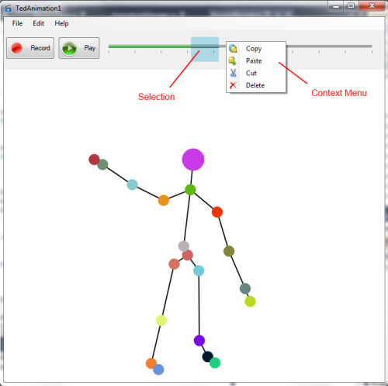
Task: Choose Delete from the context menu
Action: 256,85
